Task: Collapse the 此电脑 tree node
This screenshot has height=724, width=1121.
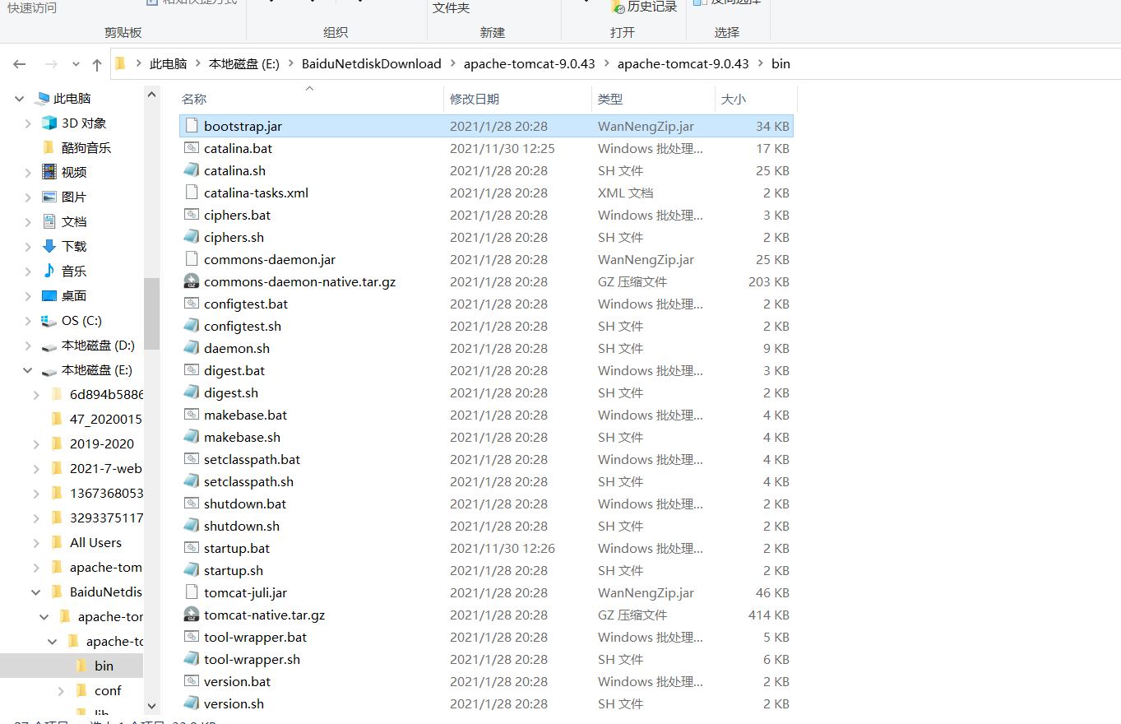Action: pyautogui.click(x=20, y=98)
